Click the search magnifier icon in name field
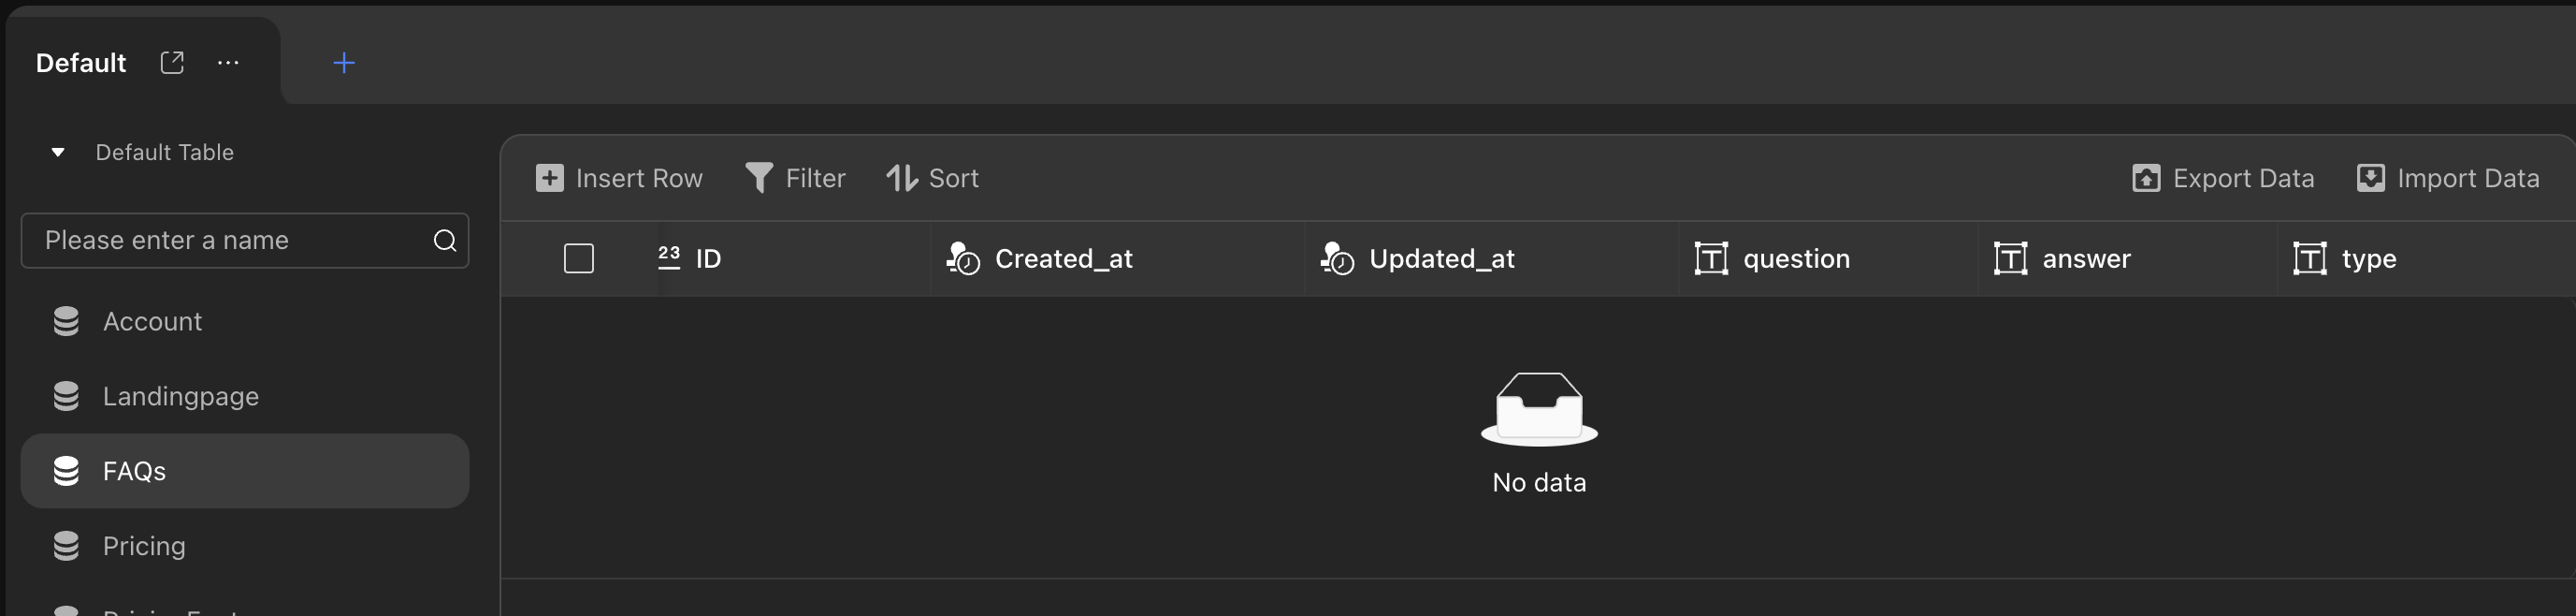Screen dimensions: 2576x616 pos(445,241)
